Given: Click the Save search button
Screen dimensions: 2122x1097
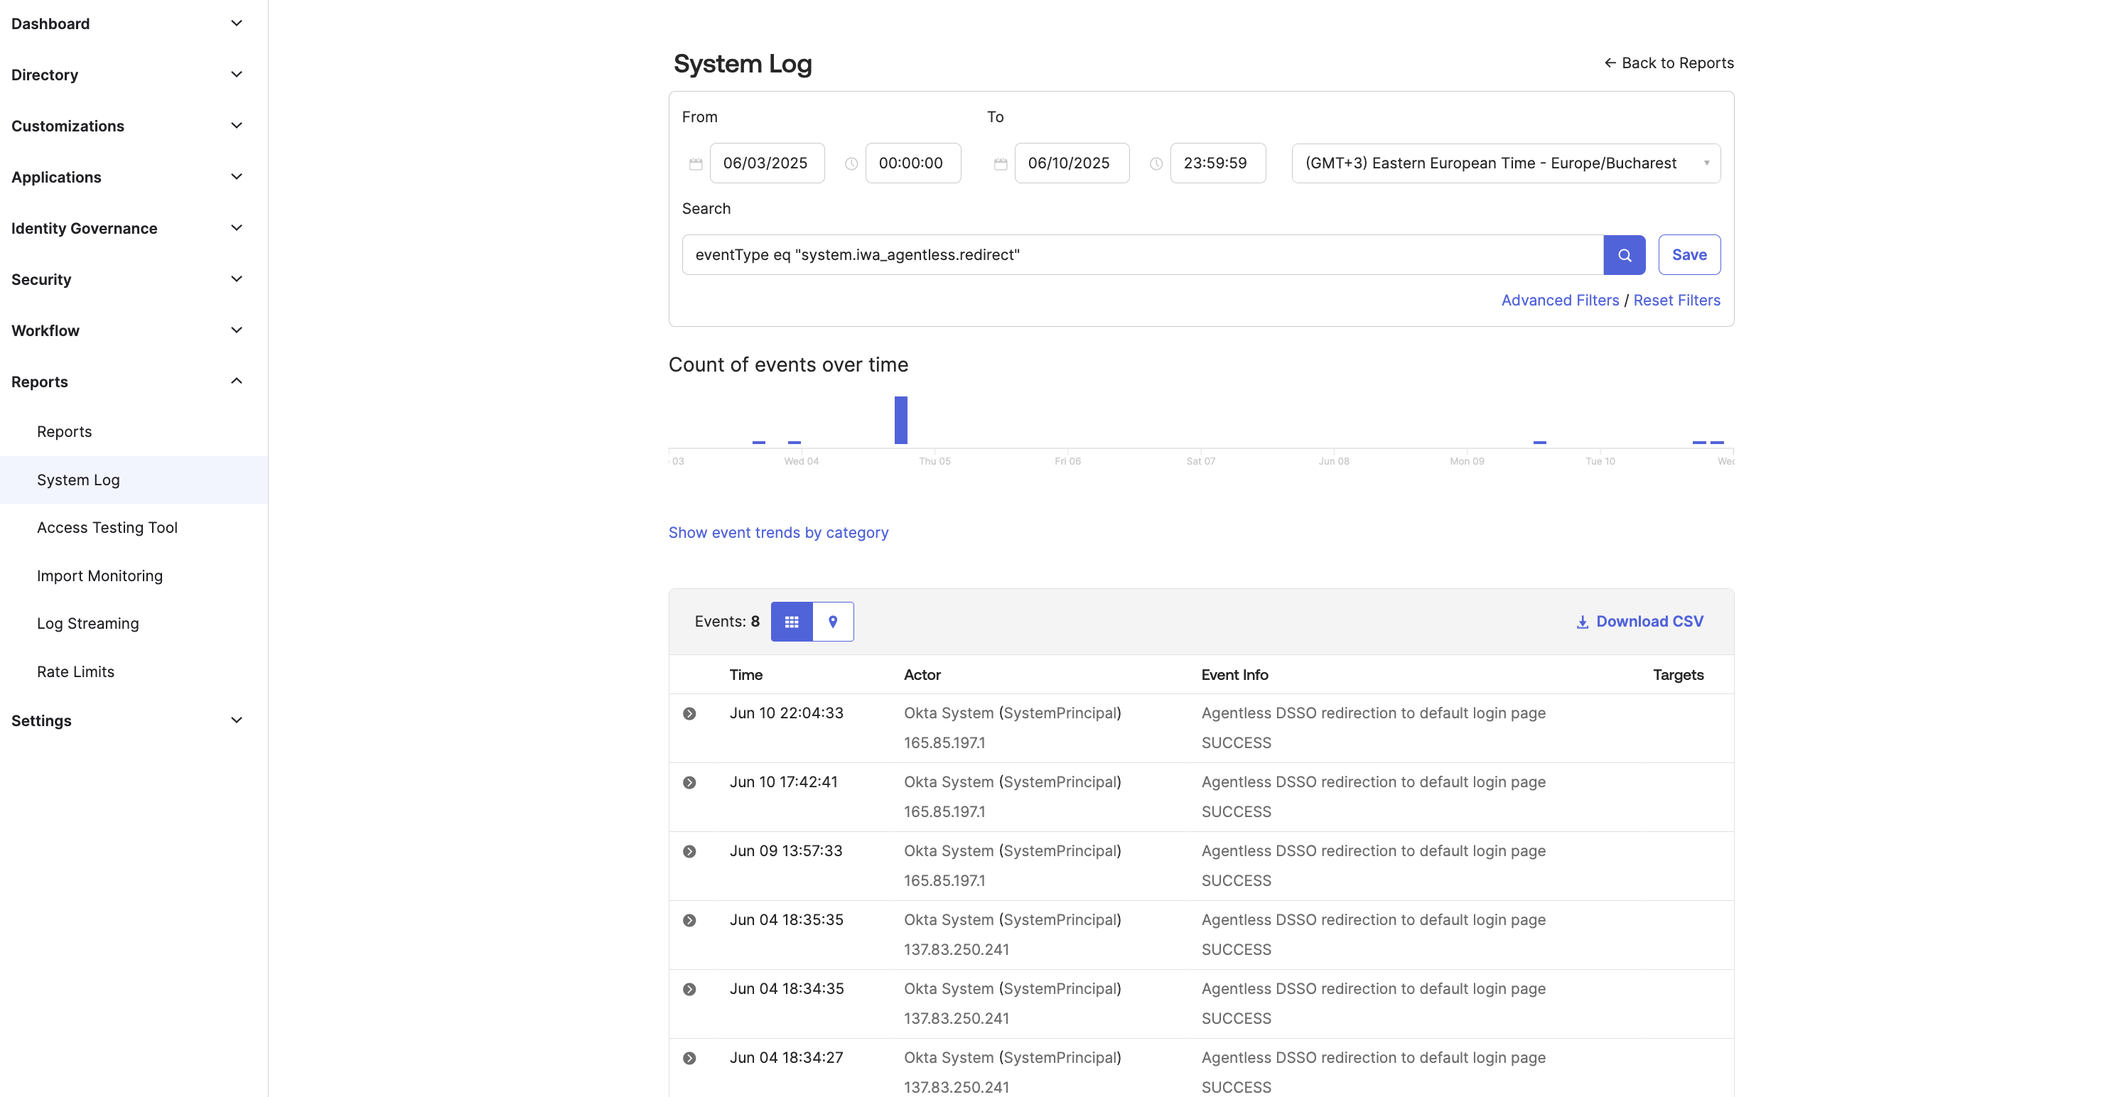Looking at the screenshot, I should tap(1689, 255).
